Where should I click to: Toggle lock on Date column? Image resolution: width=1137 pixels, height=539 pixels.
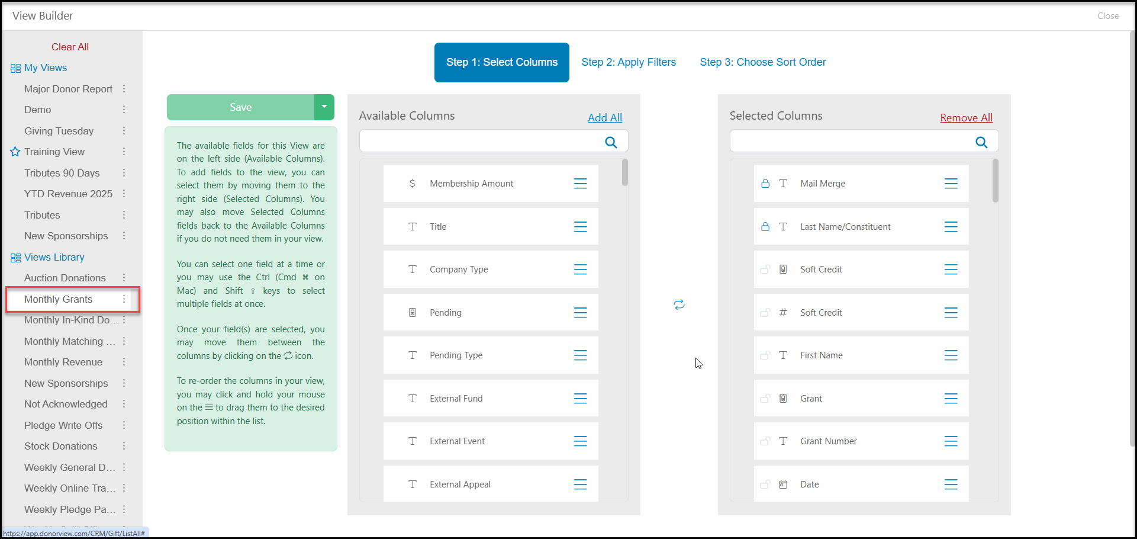[765, 485]
